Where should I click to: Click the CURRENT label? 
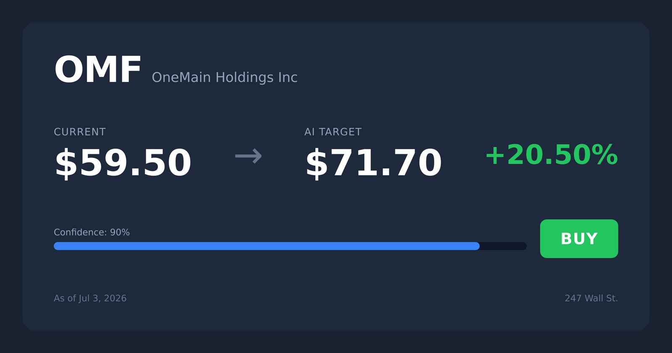(x=80, y=132)
